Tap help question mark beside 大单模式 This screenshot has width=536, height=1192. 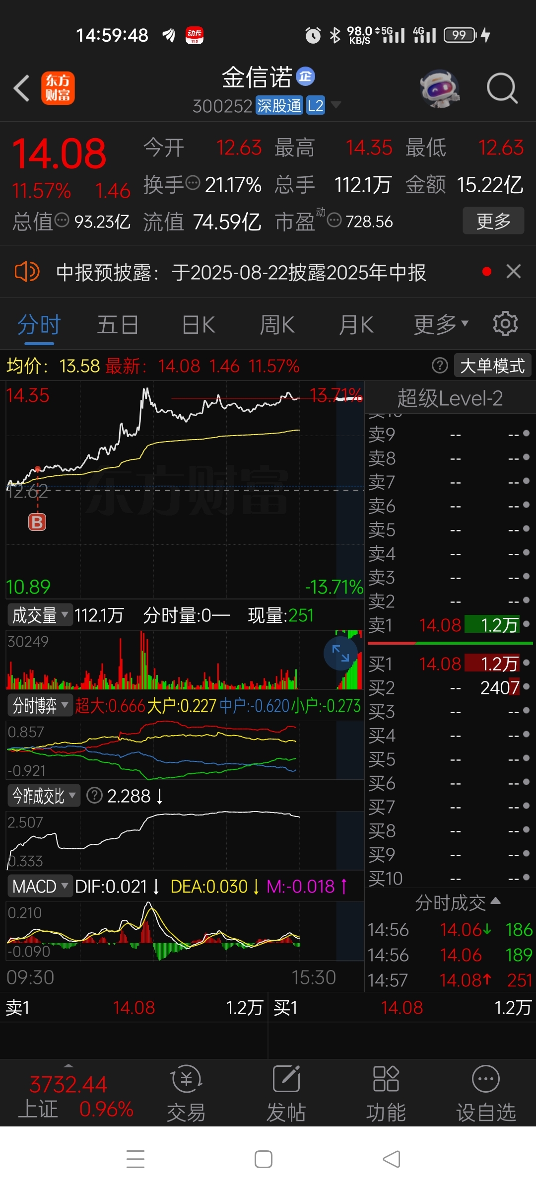pyautogui.click(x=440, y=366)
